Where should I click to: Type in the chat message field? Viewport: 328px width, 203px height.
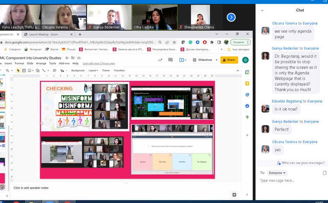tap(290, 180)
